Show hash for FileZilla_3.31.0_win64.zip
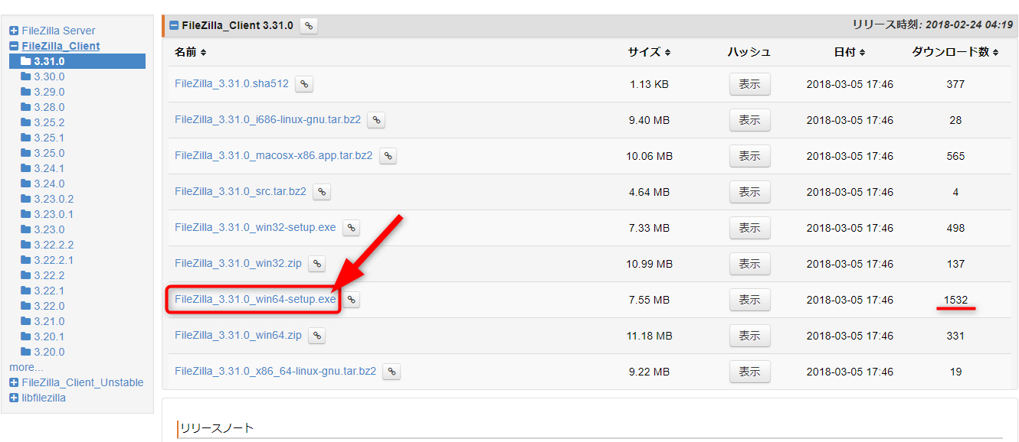 pyautogui.click(x=749, y=336)
